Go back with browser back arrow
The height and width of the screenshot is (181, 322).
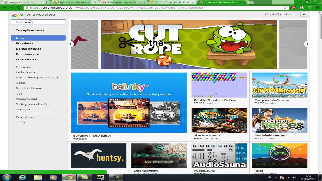point(4,8)
